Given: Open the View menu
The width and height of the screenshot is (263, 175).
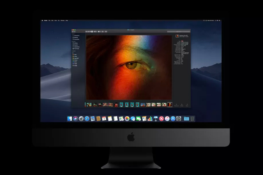Looking at the screenshot, I should [55, 20].
